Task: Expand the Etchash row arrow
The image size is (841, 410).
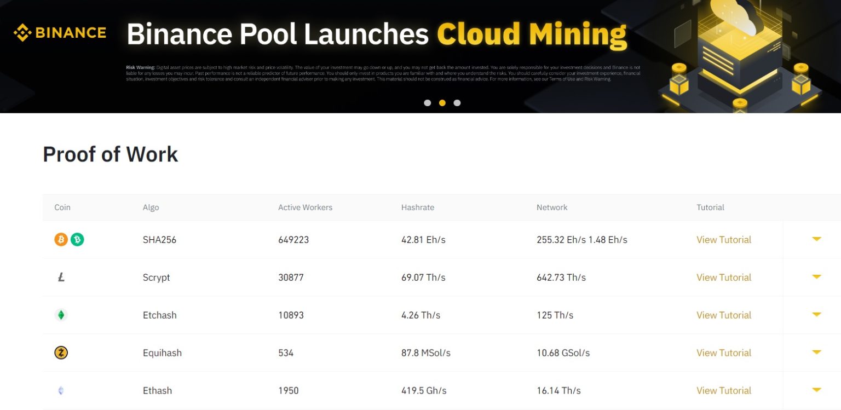Action: tap(816, 315)
